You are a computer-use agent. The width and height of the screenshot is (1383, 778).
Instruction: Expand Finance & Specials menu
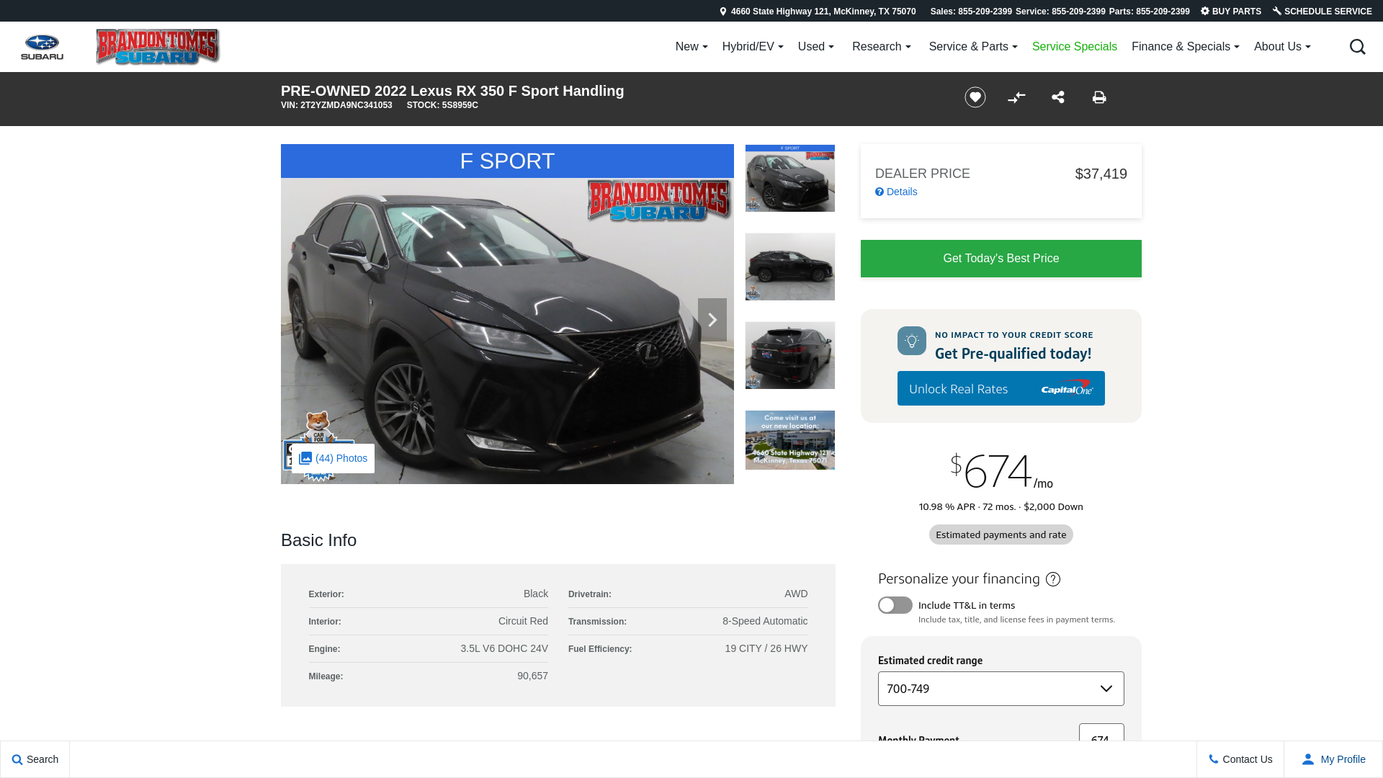point(1186,47)
